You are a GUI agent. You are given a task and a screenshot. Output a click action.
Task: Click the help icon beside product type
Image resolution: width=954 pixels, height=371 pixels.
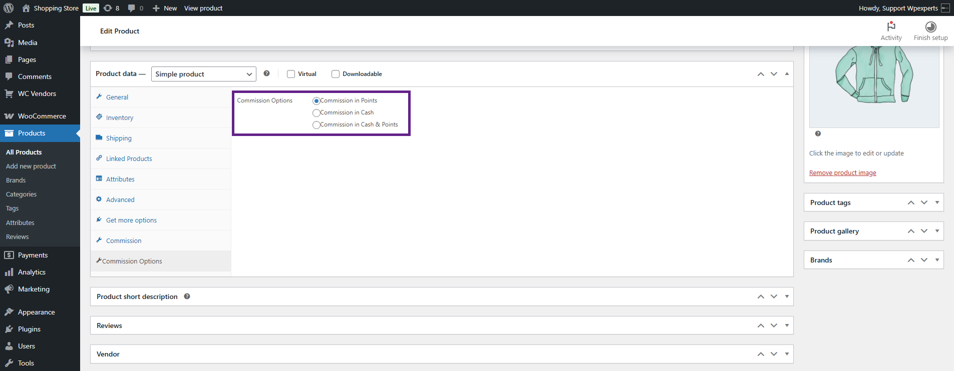266,73
